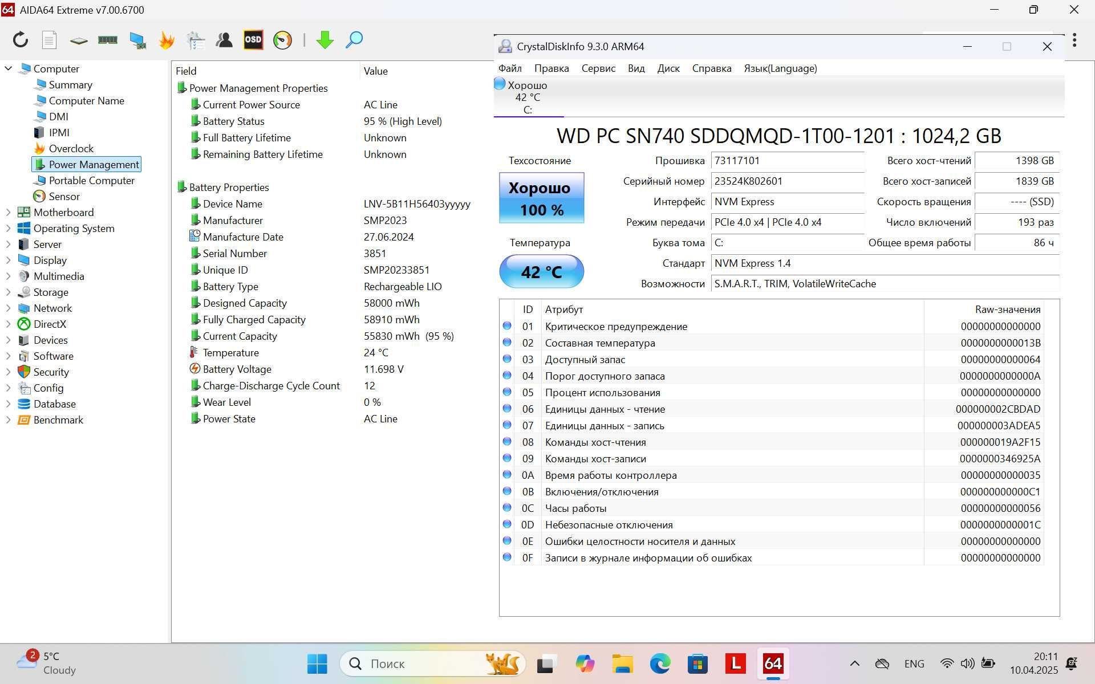Expand the Benchmark tree node

[x=8, y=420]
